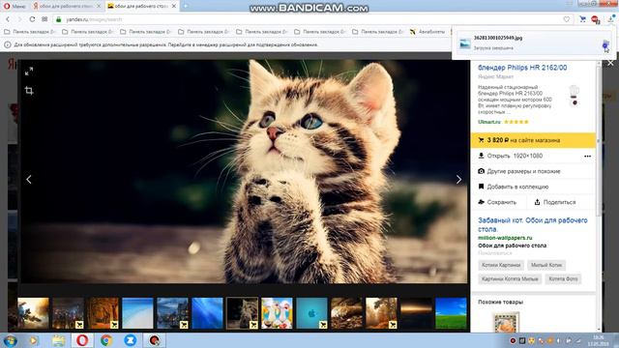
Task: Select the autumn forest path thumbnail
Action: click(103, 313)
